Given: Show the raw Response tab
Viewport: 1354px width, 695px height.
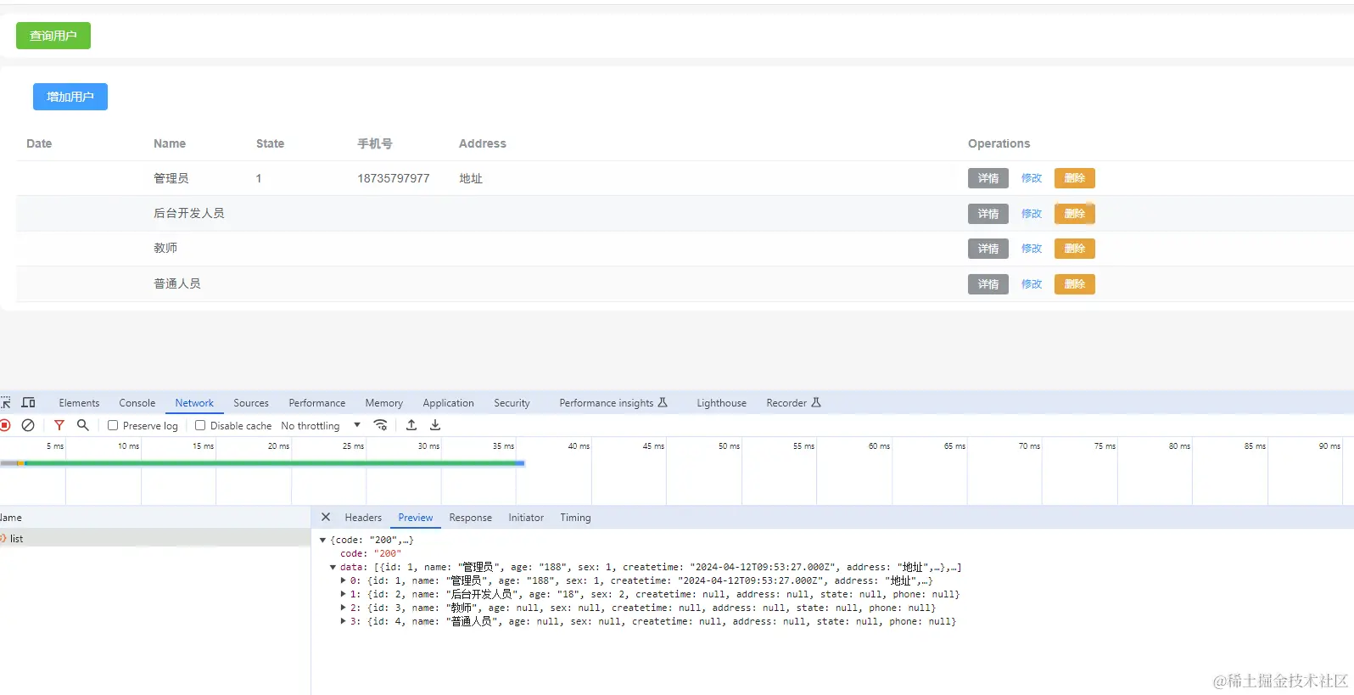Looking at the screenshot, I should [471, 518].
